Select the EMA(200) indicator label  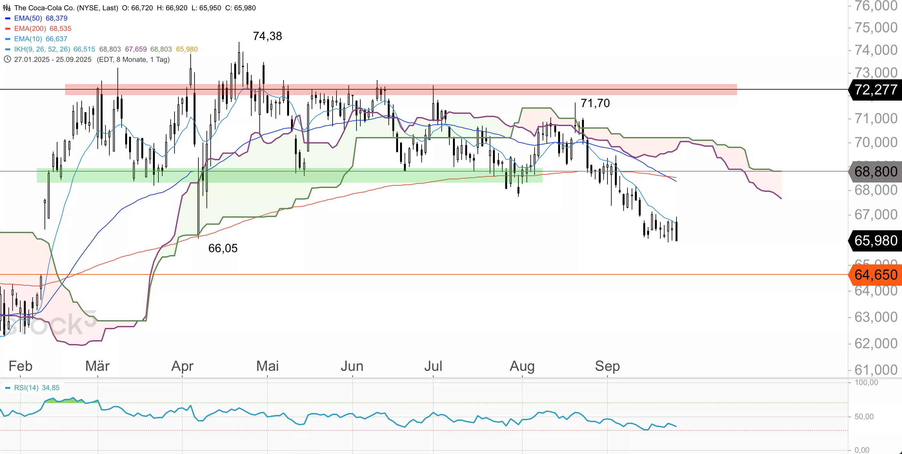[30, 28]
